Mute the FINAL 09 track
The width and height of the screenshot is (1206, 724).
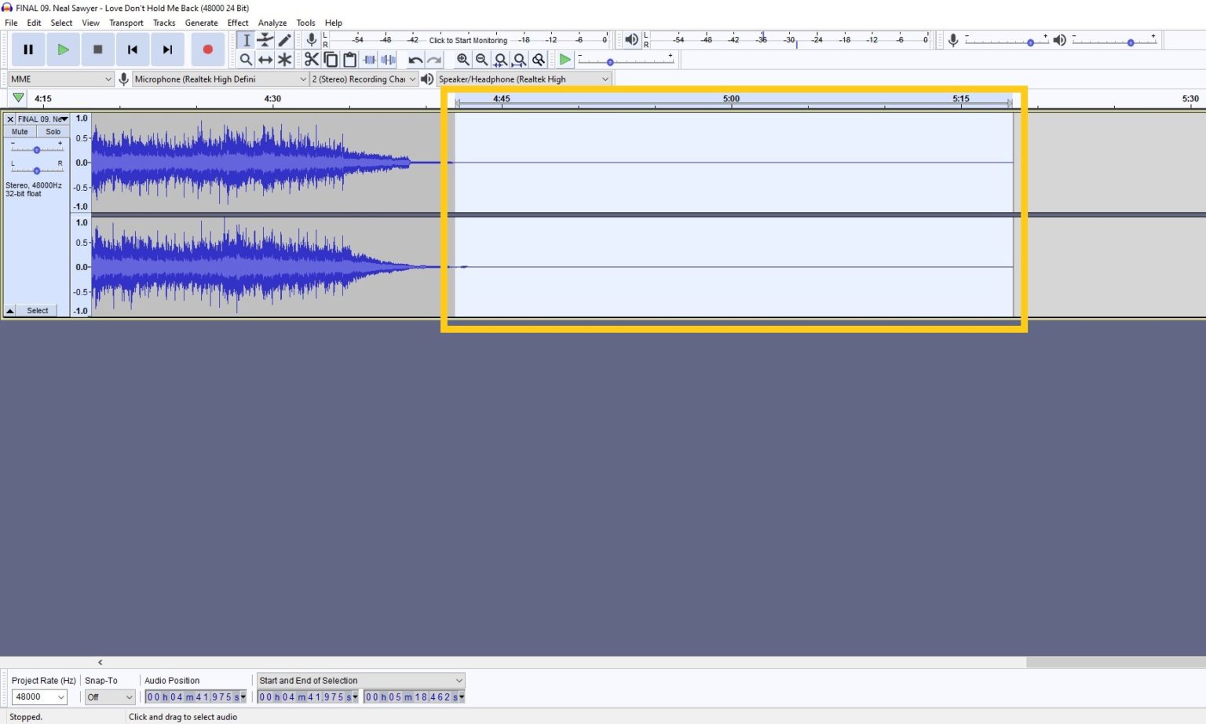(19, 131)
